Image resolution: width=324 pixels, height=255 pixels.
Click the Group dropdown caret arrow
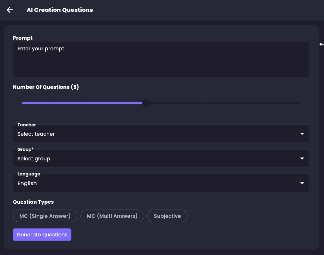[x=302, y=158]
